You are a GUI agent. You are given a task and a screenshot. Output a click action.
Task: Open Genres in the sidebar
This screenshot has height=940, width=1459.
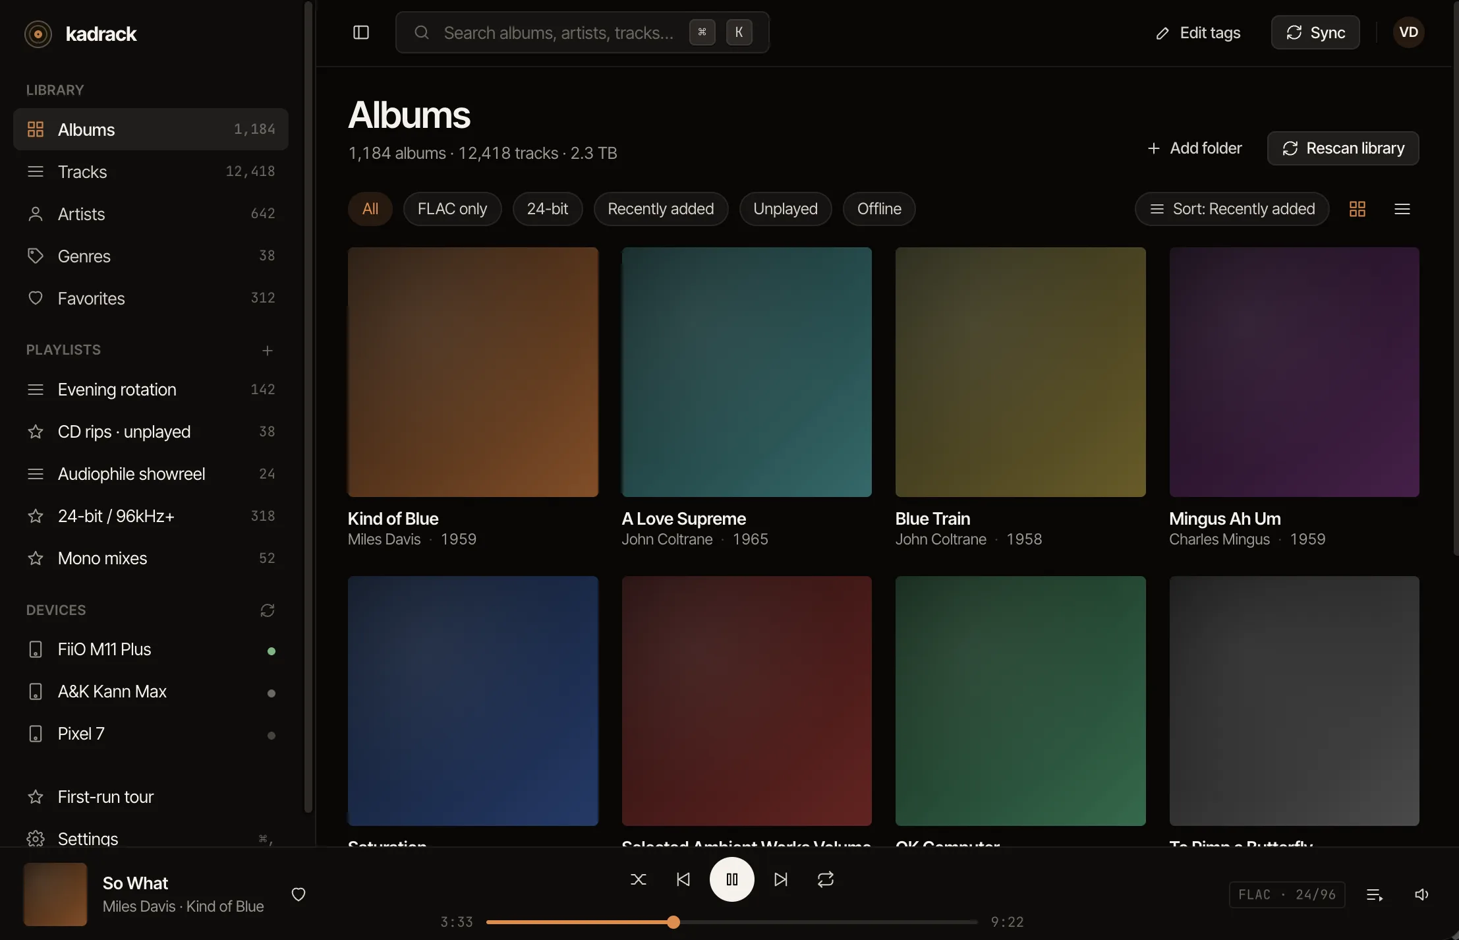(151, 256)
